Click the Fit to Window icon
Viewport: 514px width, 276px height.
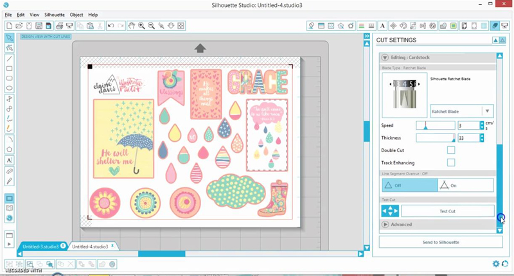click(181, 26)
